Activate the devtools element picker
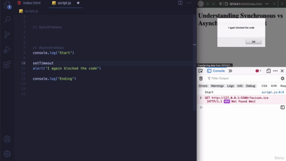This screenshot has height=161, width=286. [201, 71]
